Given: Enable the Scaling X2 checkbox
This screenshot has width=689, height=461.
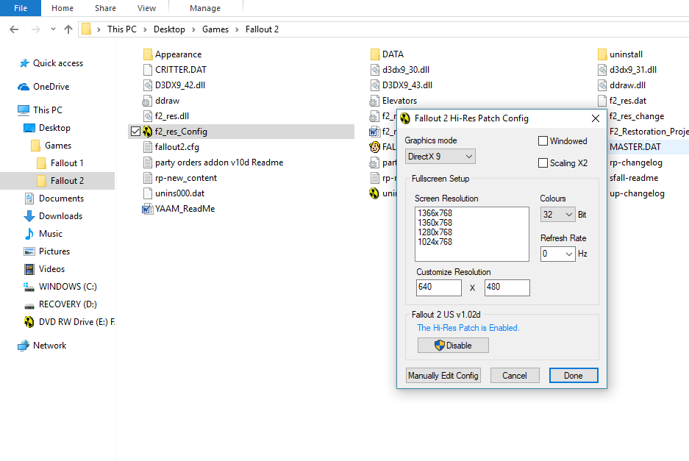Looking at the screenshot, I should (543, 163).
